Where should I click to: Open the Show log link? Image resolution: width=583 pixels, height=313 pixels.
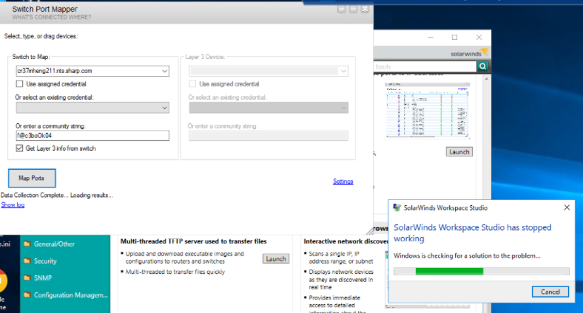click(x=13, y=204)
